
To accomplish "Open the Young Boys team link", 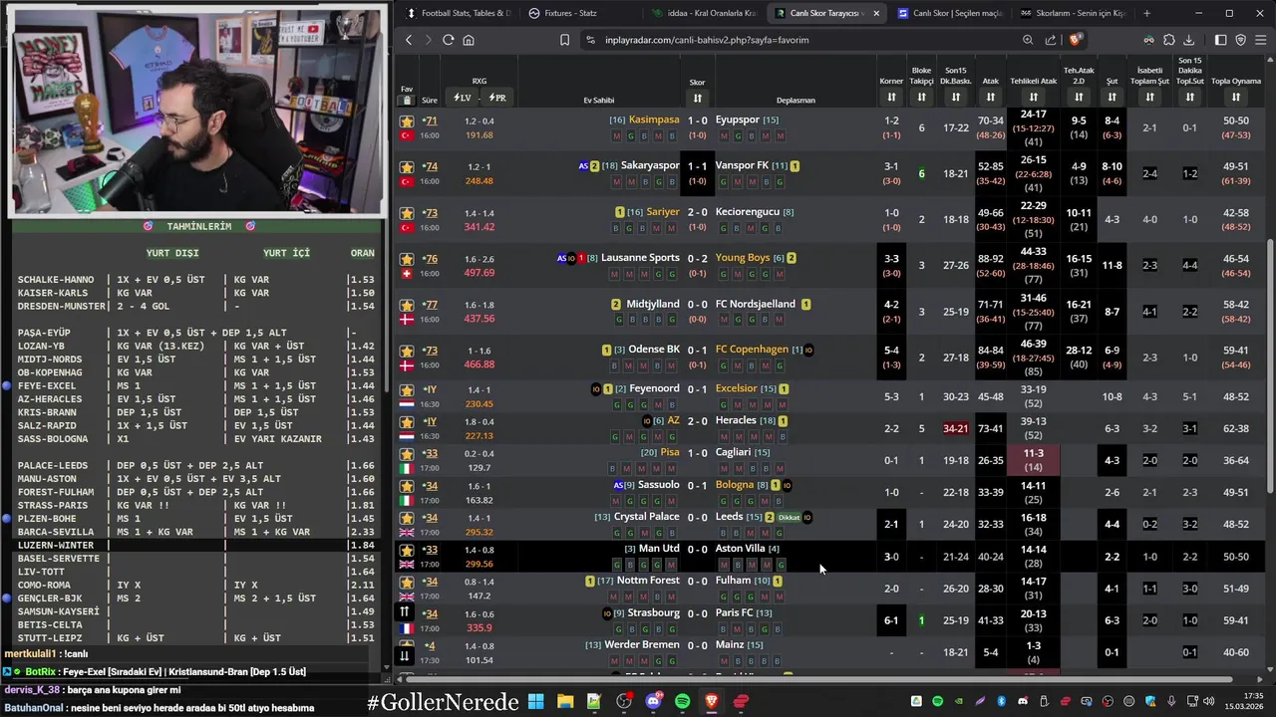I will pos(742,258).
